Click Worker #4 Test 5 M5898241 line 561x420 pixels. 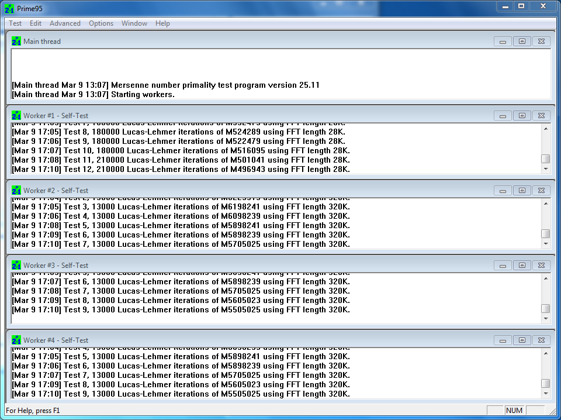pyautogui.click(x=181, y=356)
